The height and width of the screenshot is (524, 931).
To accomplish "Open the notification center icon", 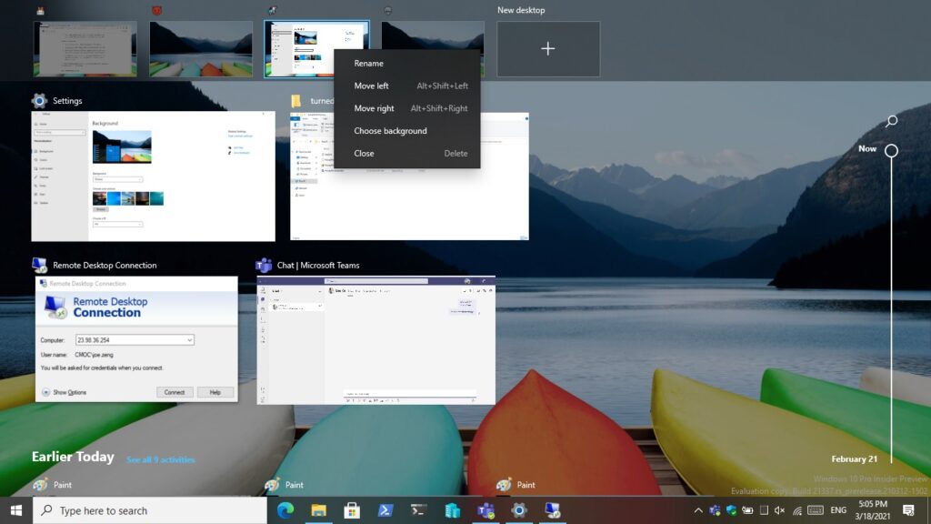I will (x=908, y=510).
